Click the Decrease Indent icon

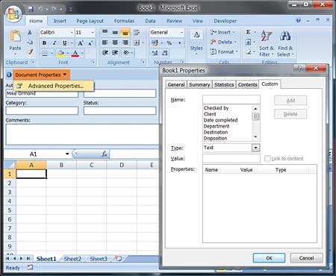pyautogui.click(x=105, y=53)
